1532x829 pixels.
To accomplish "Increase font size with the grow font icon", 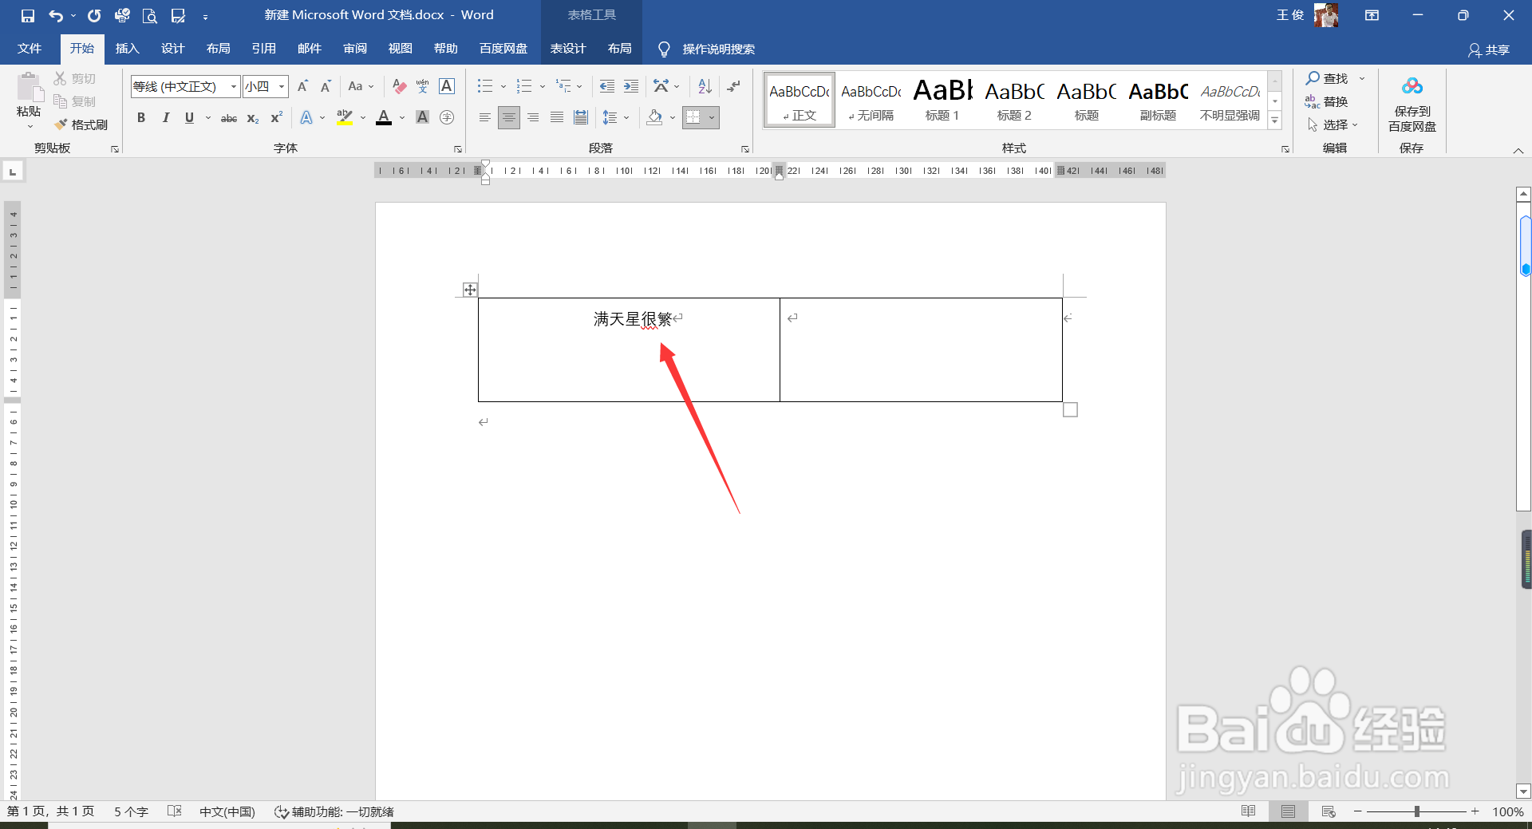I will (302, 86).
